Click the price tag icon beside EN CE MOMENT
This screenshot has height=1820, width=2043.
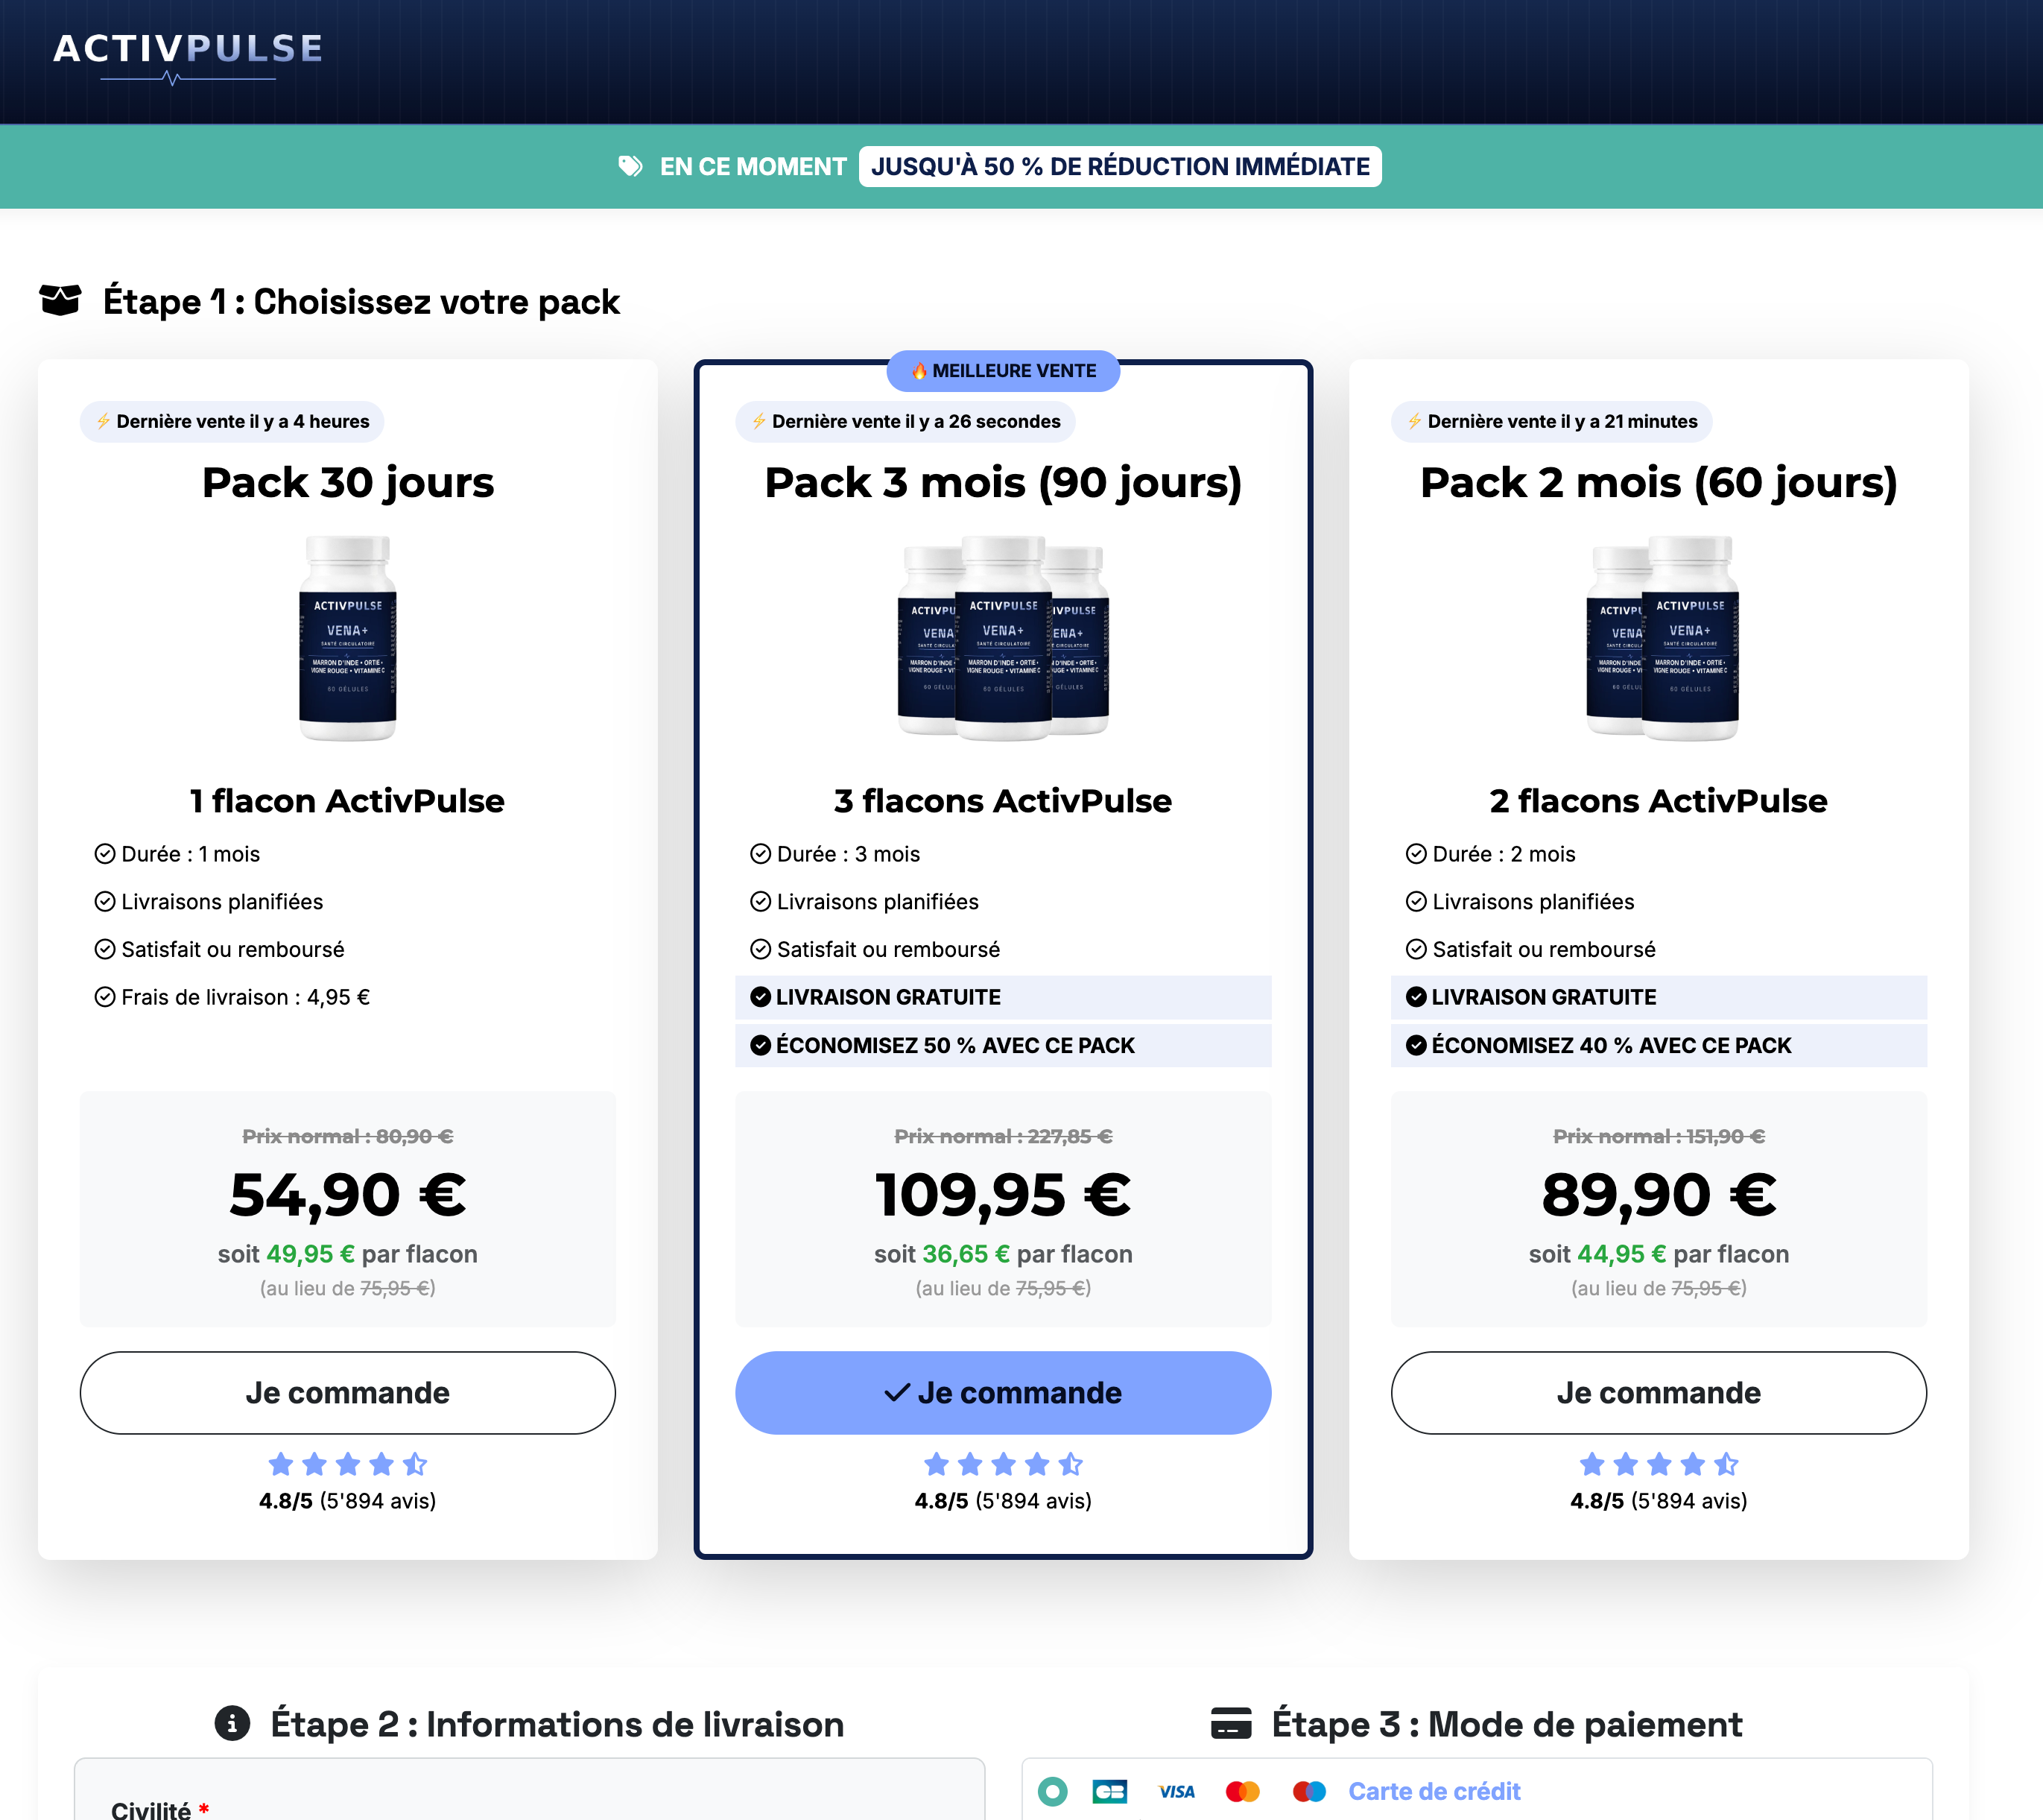click(630, 166)
